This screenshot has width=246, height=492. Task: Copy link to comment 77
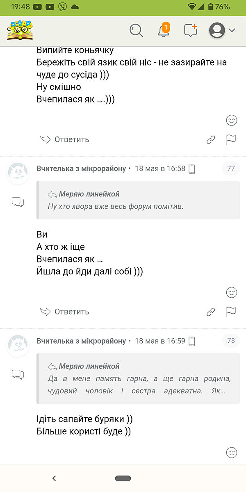pos(211,312)
